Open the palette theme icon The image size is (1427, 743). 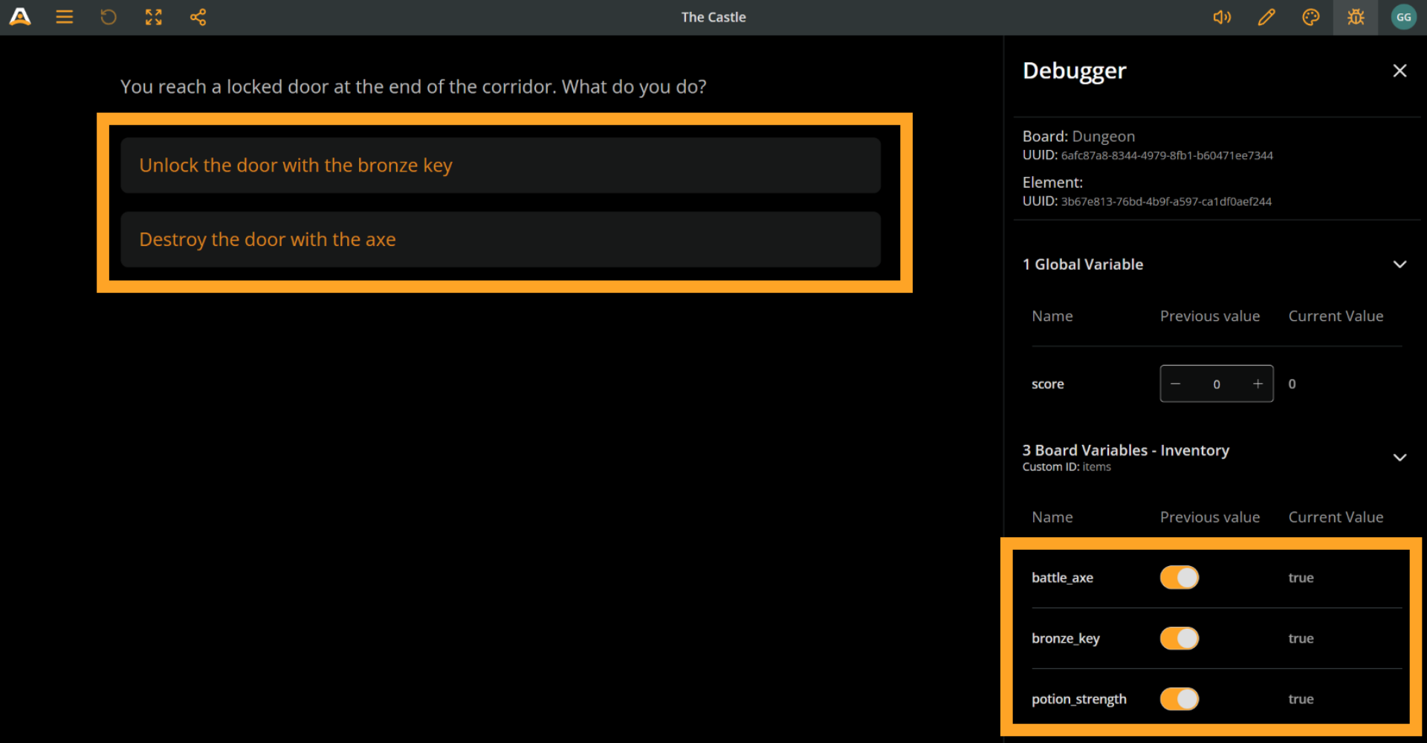(1311, 17)
